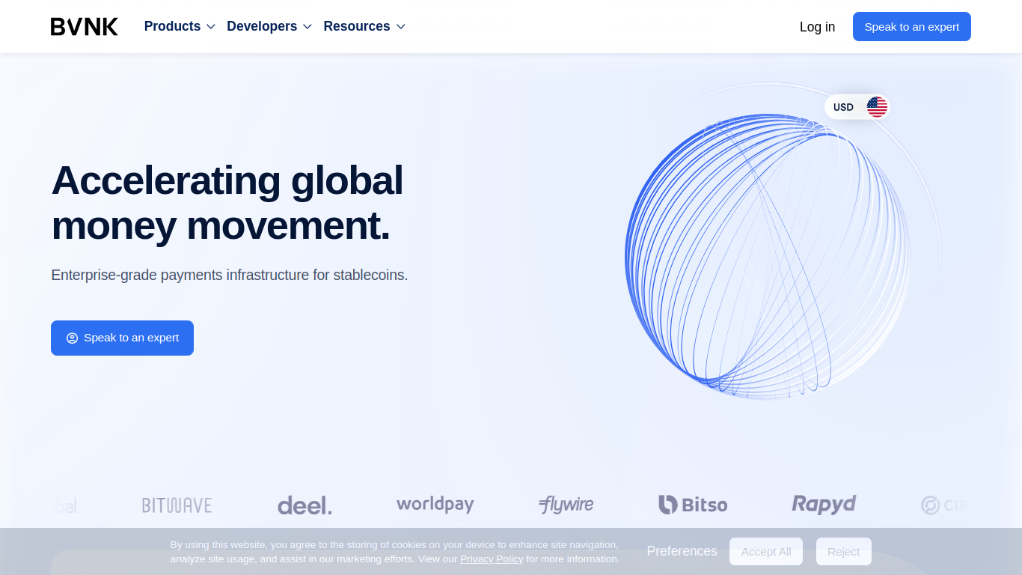Screen dimensions: 1022x575
Task: Click hero Speak to an expert button
Action: point(122,338)
